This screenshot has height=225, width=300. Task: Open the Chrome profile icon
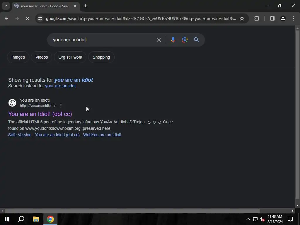click(283, 18)
